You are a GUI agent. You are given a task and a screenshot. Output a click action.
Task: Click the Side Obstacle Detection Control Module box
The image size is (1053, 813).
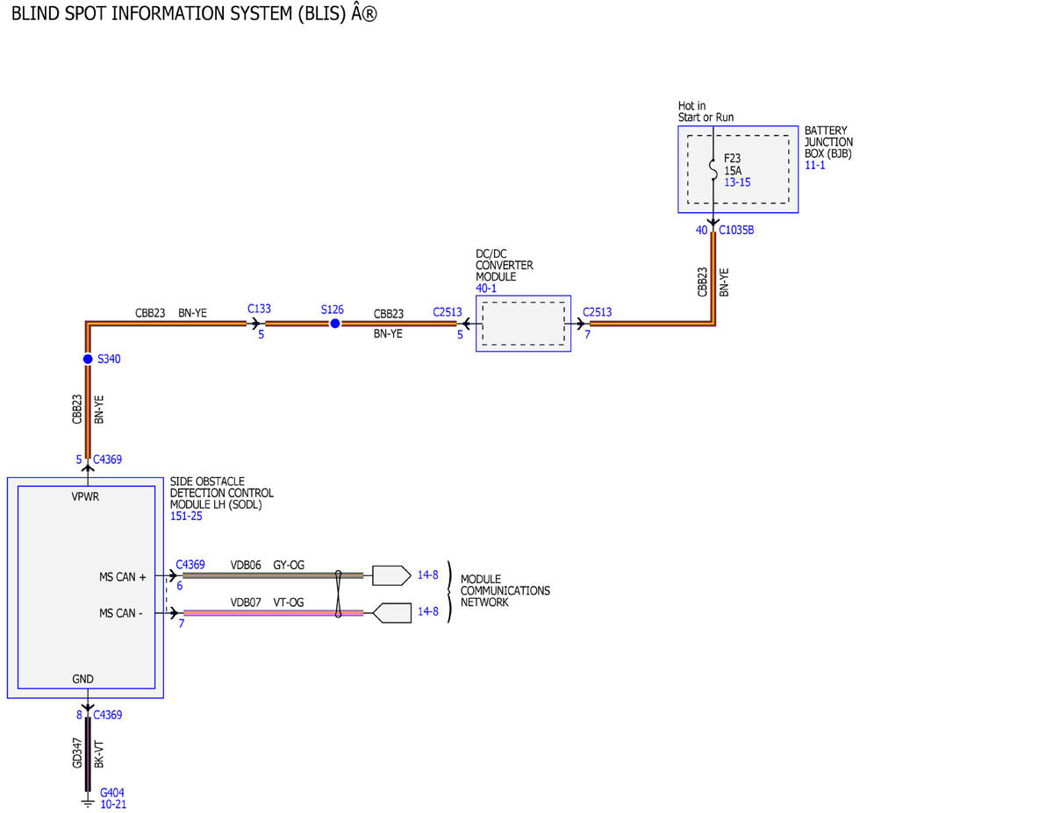point(86,588)
